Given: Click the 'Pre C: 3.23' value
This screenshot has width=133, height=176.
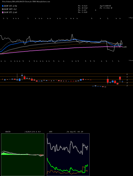Looking at the screenshot, I should (x=83, y=12).
